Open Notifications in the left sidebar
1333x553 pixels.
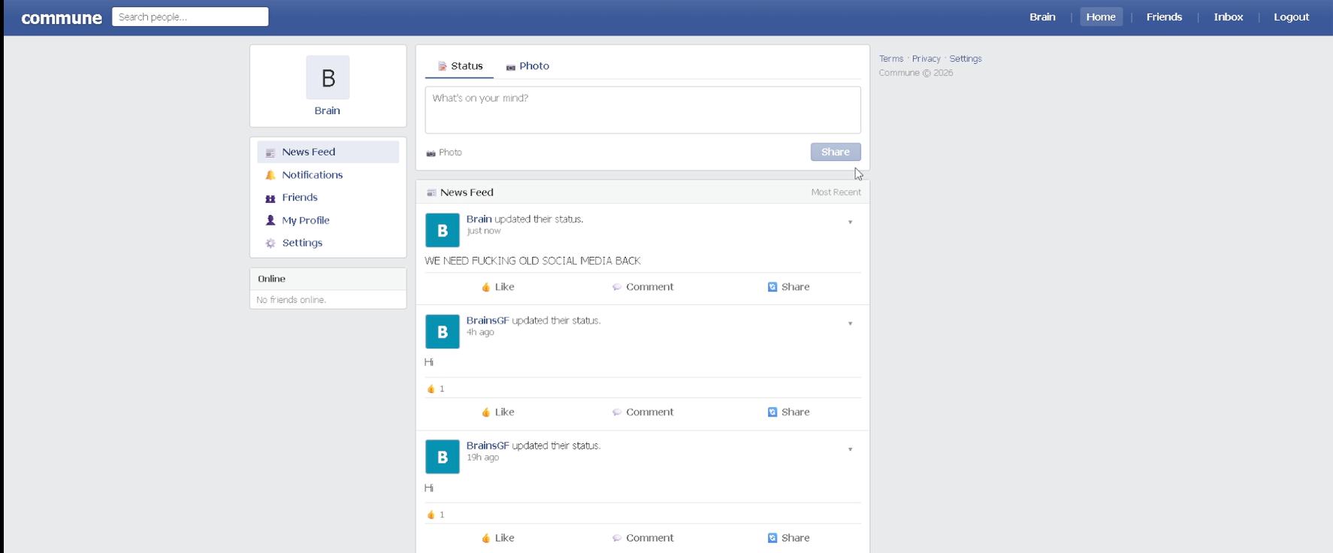coord(328,175)
